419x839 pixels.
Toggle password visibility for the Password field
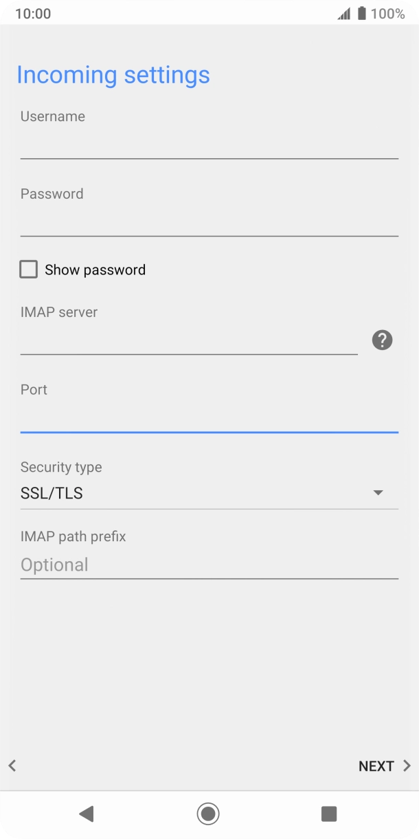[x=28, y=269]
